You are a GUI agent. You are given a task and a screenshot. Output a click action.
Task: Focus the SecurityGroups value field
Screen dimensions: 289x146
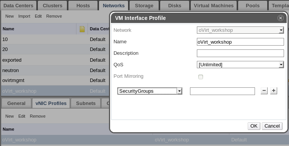(x=222, y=91)
